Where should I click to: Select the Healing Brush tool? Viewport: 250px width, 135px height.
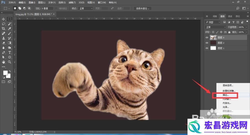[3, 34]
